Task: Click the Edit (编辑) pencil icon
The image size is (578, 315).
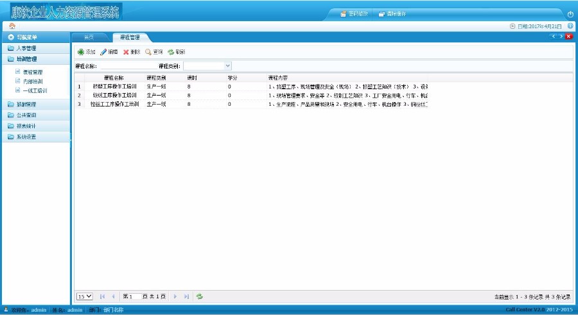Action: (x=103, y=52)
